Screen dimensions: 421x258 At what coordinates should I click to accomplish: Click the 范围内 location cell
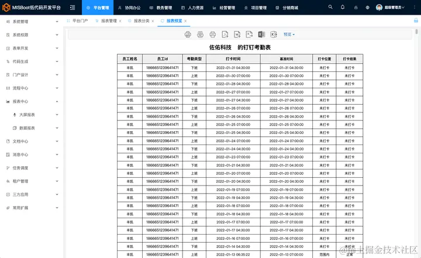pos(325,254)
